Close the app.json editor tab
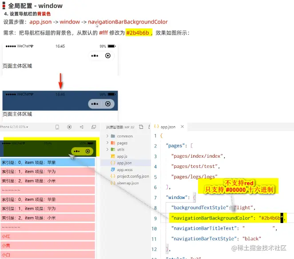The width and height of the screenshot is (294, 259). click(182, 127)
